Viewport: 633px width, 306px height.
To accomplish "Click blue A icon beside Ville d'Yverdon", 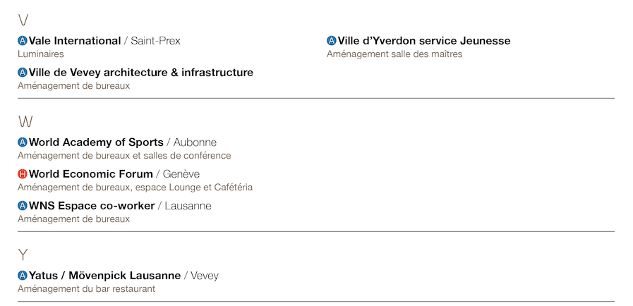I will (332, 41).
